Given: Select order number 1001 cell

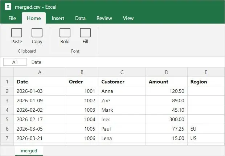Looking at the screenshot, I should (82, 91).
